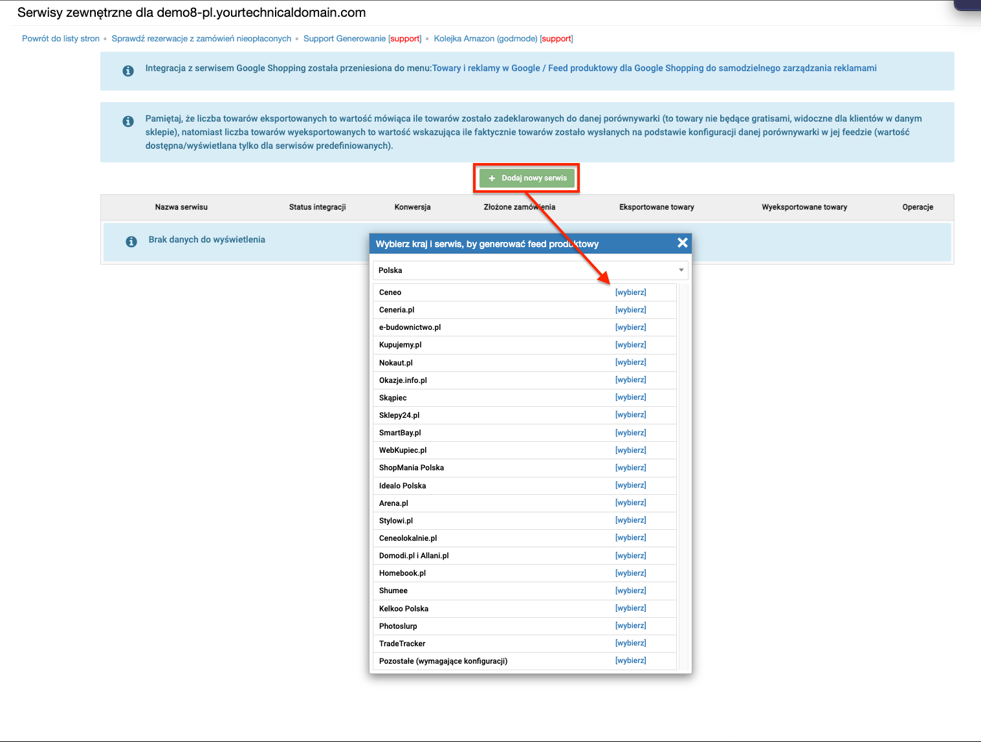Open Sprawdź rezerwacje z zamówień nieopłaconych
Viewport: 981px width, 742px height.
click(x=201, y=39)
